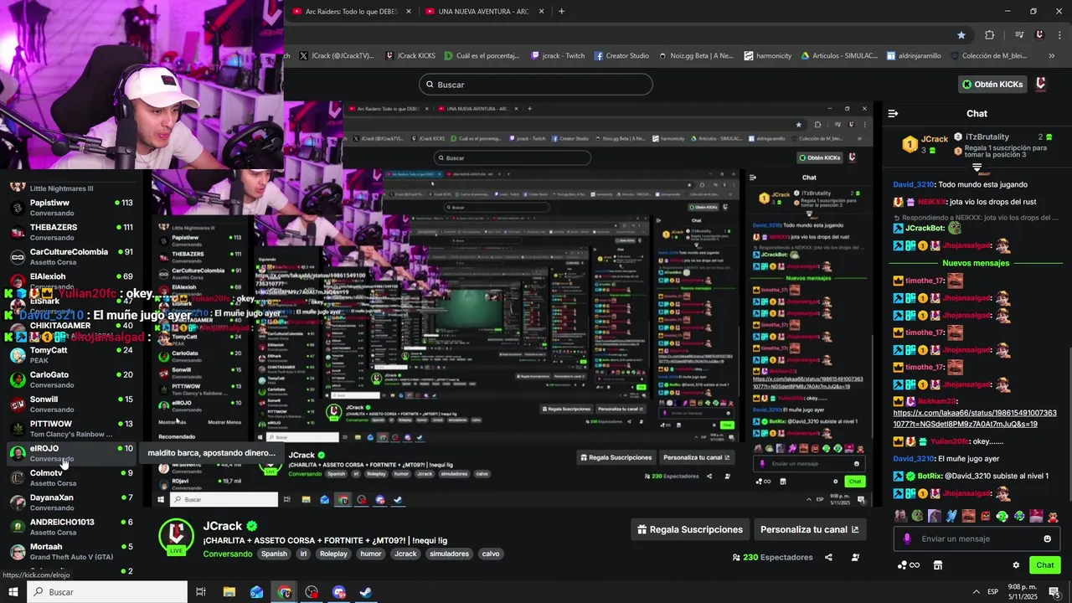This screenshot has width=1072, height=603.
Task: Open the Noiz.gg Beta bookmark
Action: [695, 56]
